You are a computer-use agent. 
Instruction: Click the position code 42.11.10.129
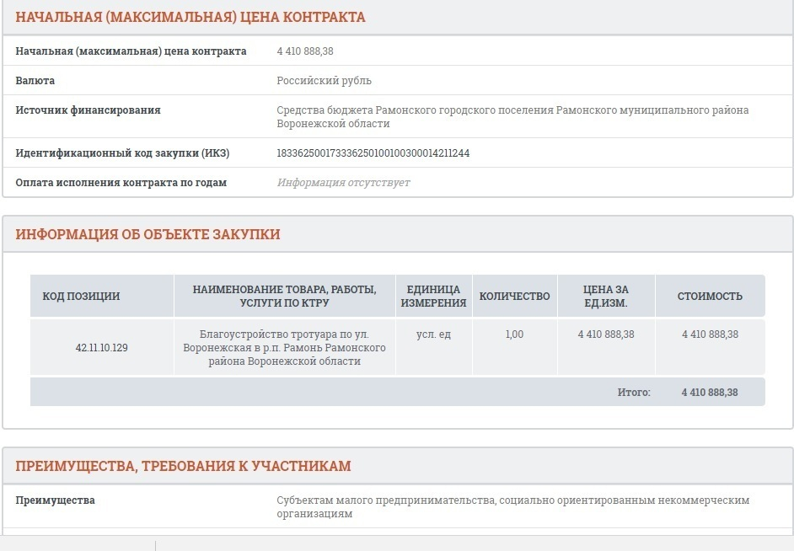pyautogui.click(x=101, y=347)
